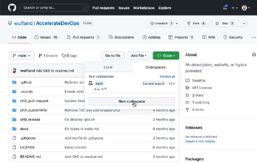Click the repository icon beside wulfland
257x163 pixels.
[10, 23]
